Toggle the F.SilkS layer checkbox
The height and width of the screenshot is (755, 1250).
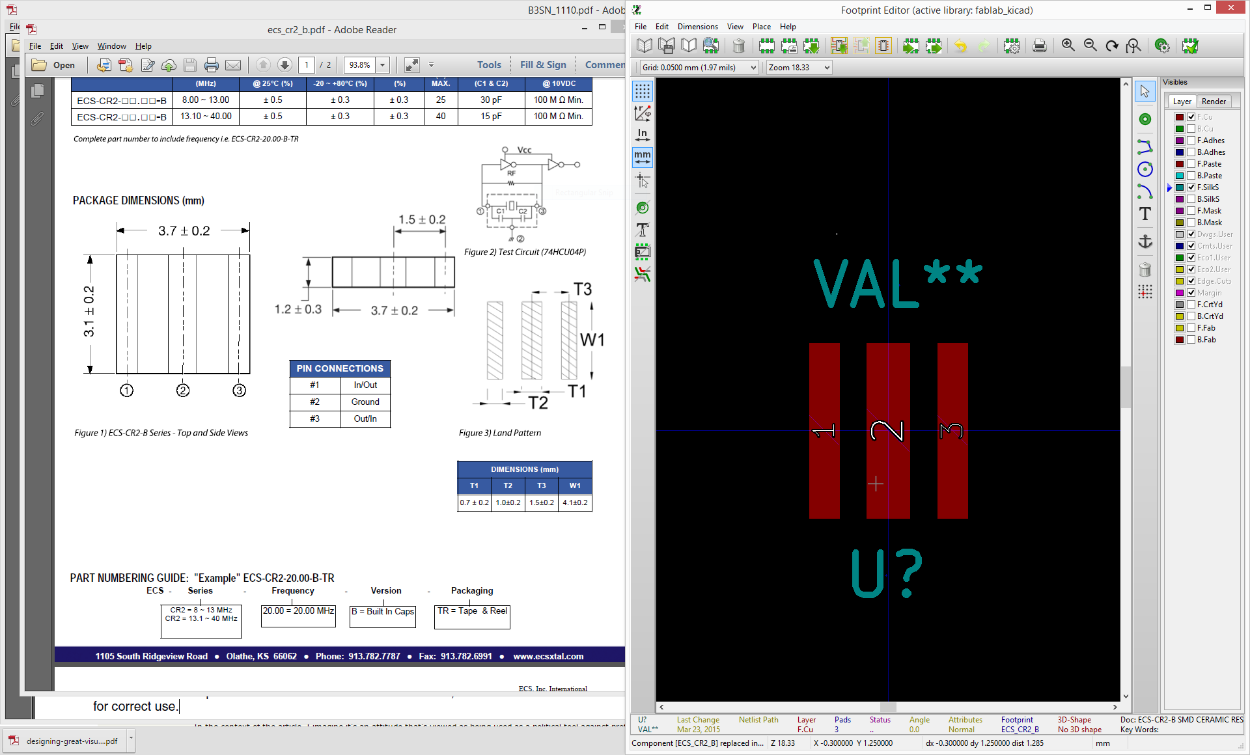pos(1191,187)
